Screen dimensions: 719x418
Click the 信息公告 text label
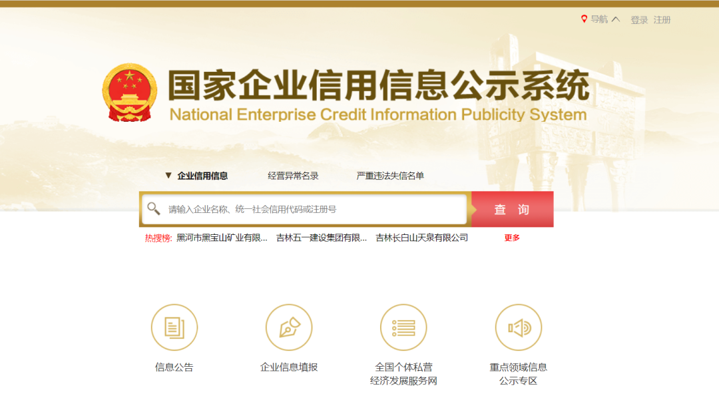(x=174, y=367)
